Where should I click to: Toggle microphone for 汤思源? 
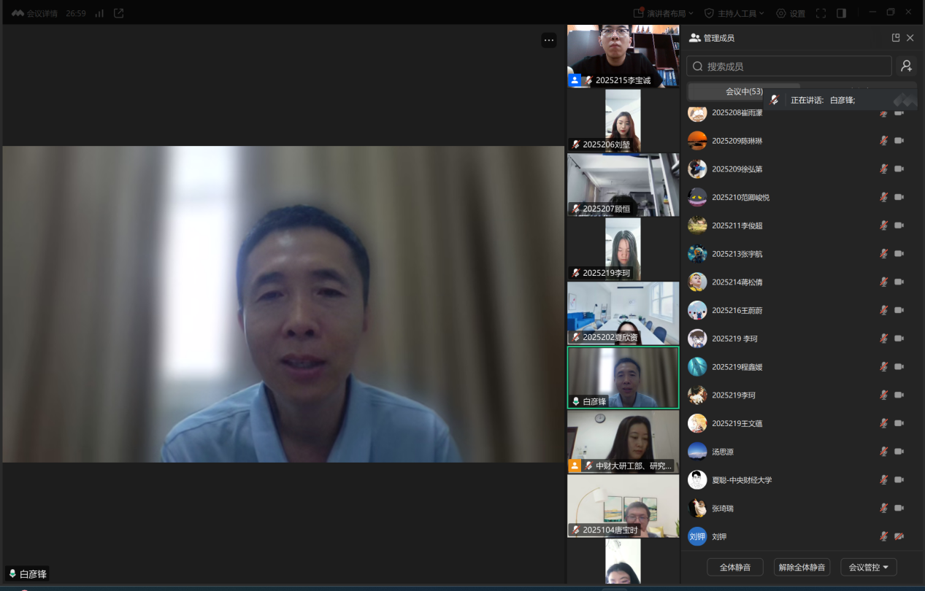(x=883, y=452)
